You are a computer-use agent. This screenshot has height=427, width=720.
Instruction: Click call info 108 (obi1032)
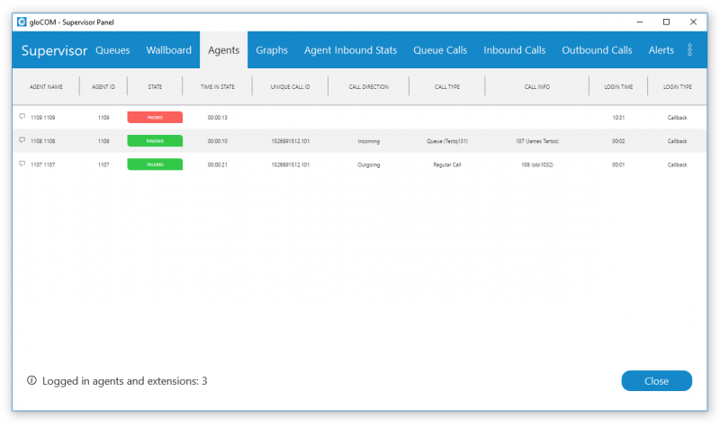click(537, 165)
